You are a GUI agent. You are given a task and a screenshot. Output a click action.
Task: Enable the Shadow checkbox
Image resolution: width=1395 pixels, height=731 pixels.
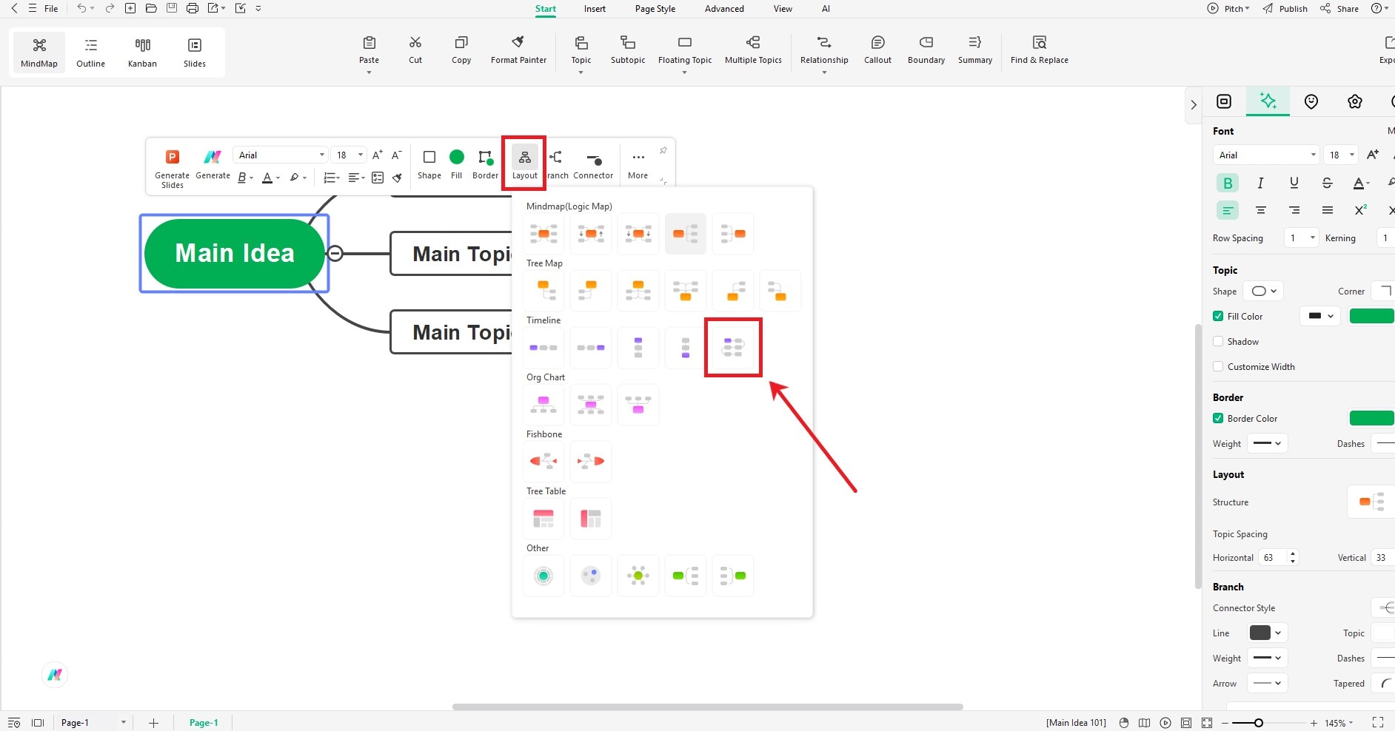[x=1218, y=341]
